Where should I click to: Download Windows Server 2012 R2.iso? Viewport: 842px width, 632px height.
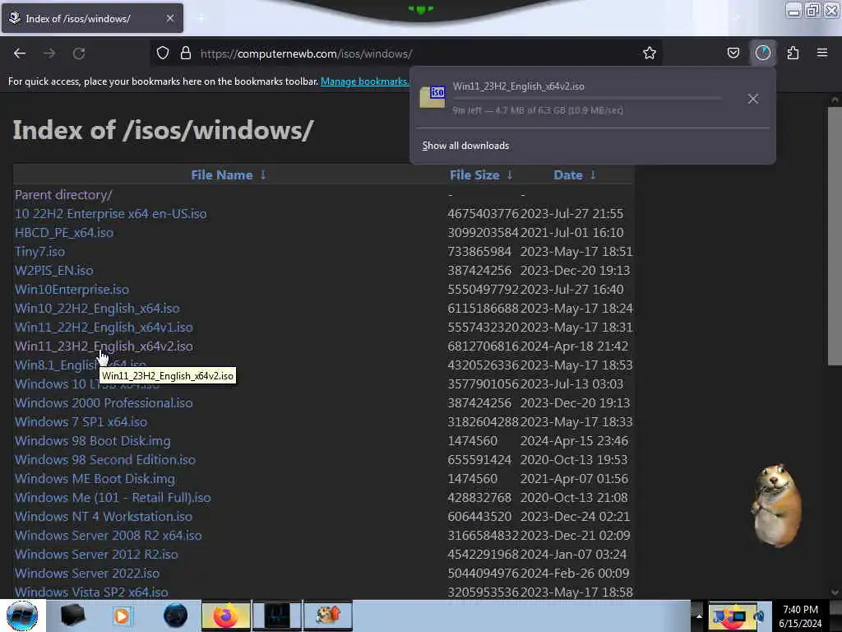[96, 554]
